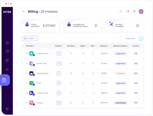Screen dimensions: 153x116
Task: Download invoices with the green download icon
Action: pyautogui.click(x=141, y=38)
